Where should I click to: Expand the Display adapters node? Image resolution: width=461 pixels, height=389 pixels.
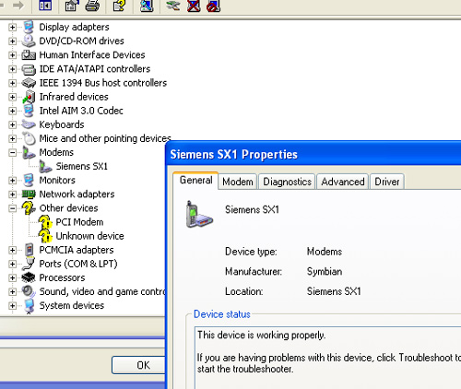point(12,27)
